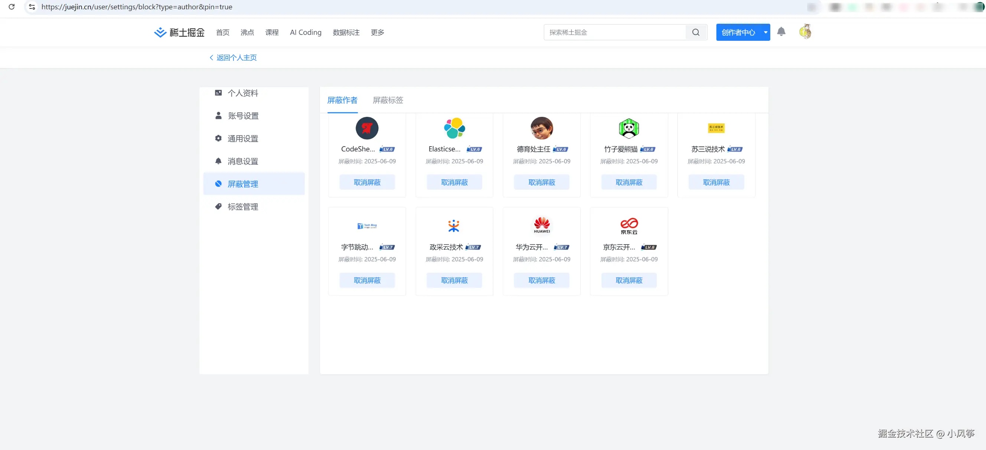Open your profile avatar in the top bar
Image resolution: width=986 pixels, height=450 pixels.
click(x=805, y=32)
